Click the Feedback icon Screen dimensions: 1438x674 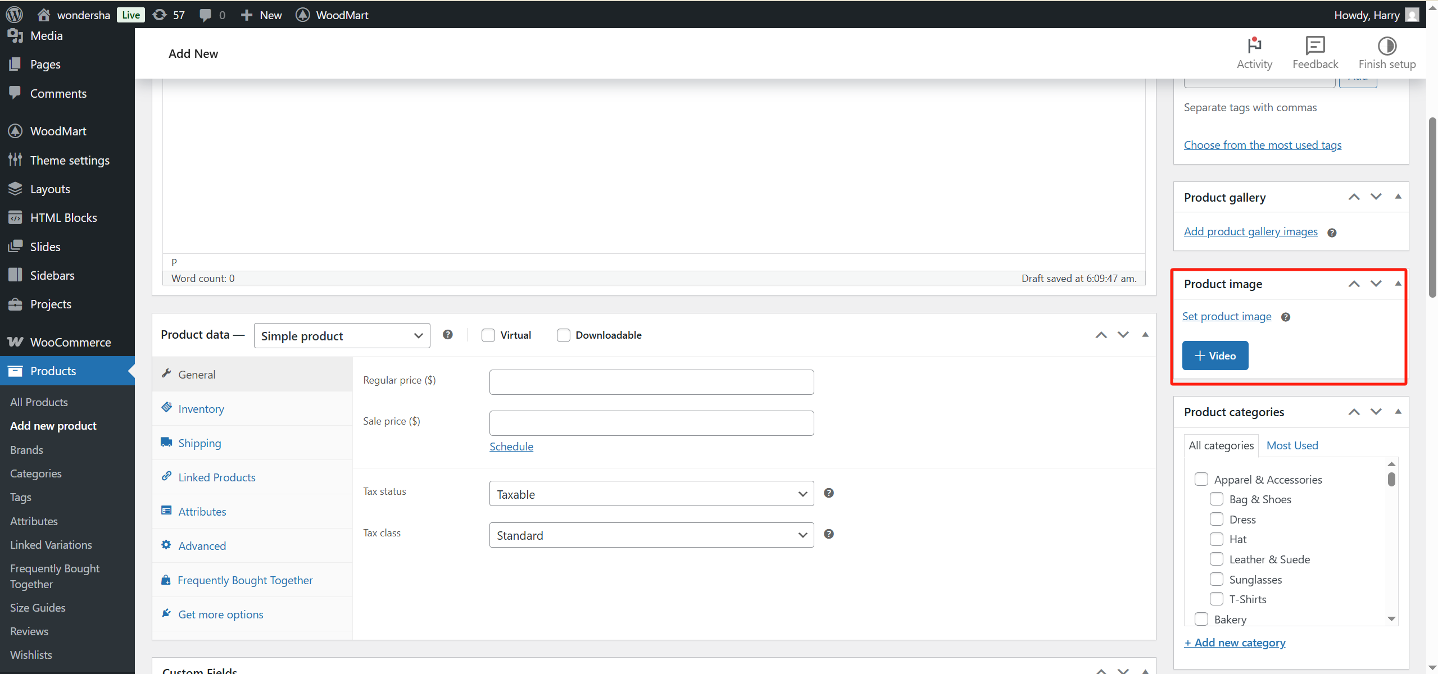point(1315,46)
